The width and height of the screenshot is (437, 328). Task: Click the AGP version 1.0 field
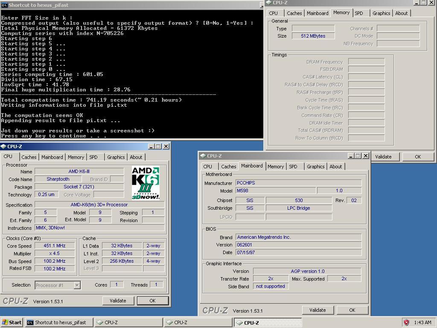[x=307, y=271]
